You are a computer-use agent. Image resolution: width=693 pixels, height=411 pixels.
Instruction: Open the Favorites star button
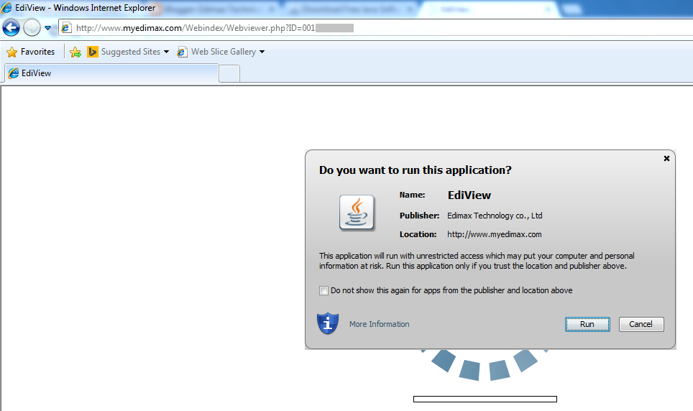[30, 52]
